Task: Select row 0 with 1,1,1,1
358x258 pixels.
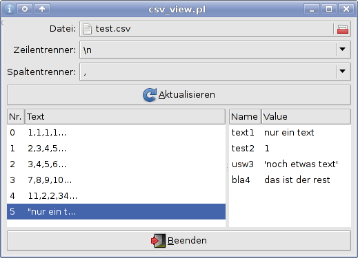Action: click(116, 133)
